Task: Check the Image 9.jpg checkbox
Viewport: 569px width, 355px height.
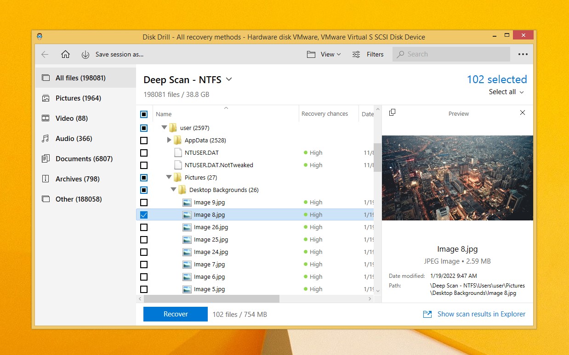Action: pyautogui.click(x=144, y=203)
